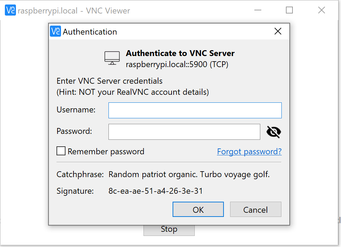This screenshot has width=341, height=247.
Task: Click the raspberrypi.local::5900 (TCP) address text
Action: point(177,64)
